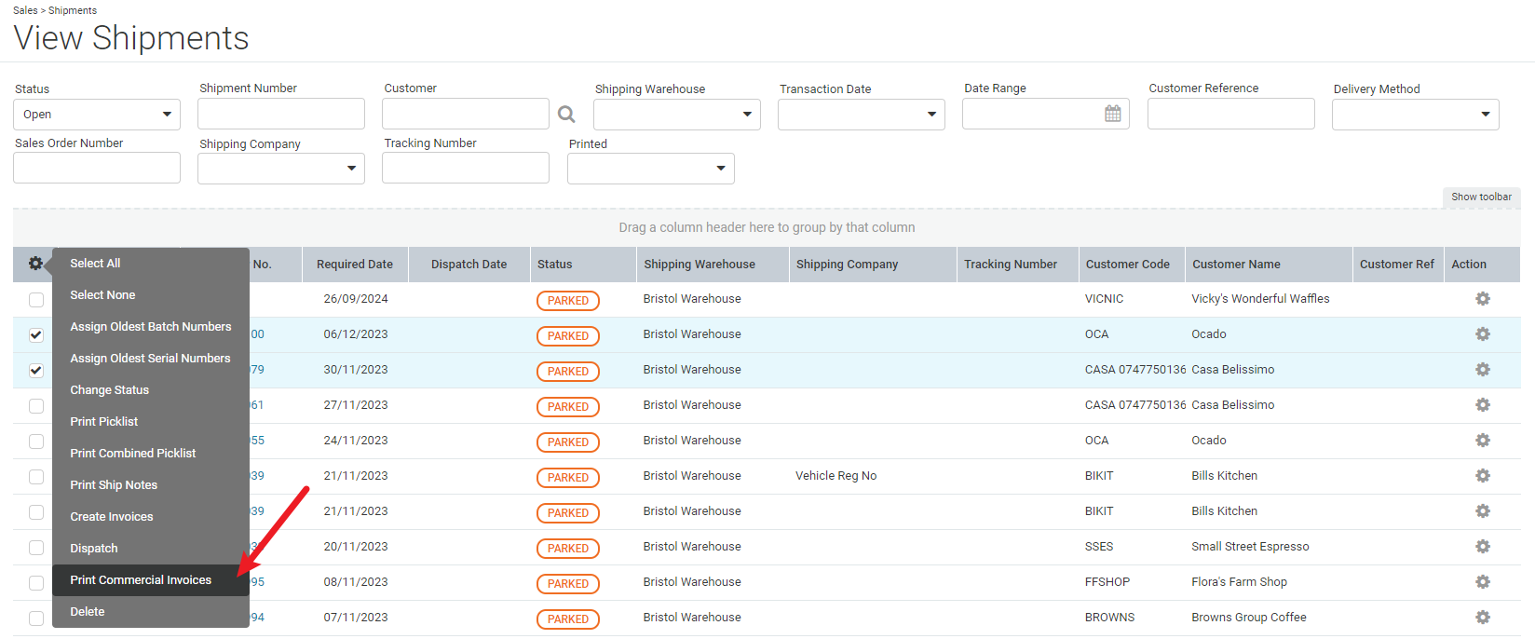Uncheck the Ocado 06/12/2023 shipment checkbox

coord(36,335)
